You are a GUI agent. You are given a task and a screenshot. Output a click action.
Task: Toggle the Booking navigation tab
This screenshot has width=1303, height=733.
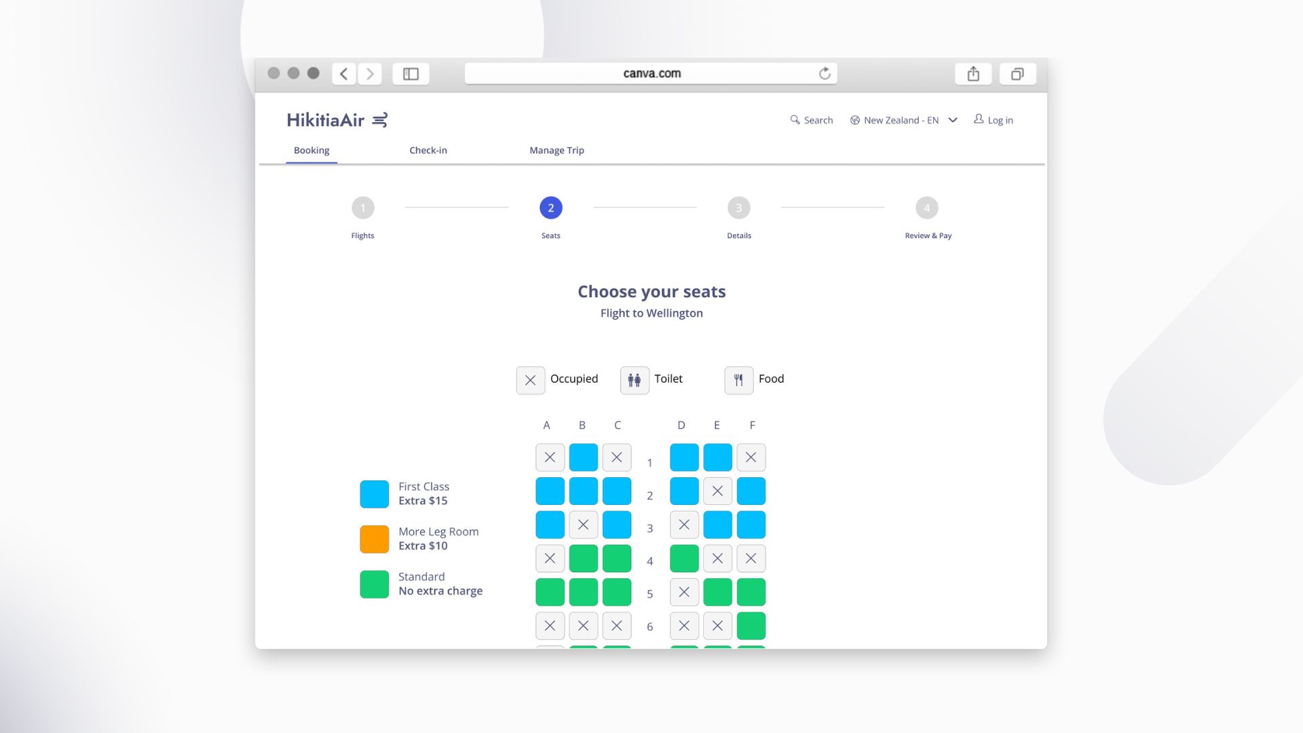311,149
